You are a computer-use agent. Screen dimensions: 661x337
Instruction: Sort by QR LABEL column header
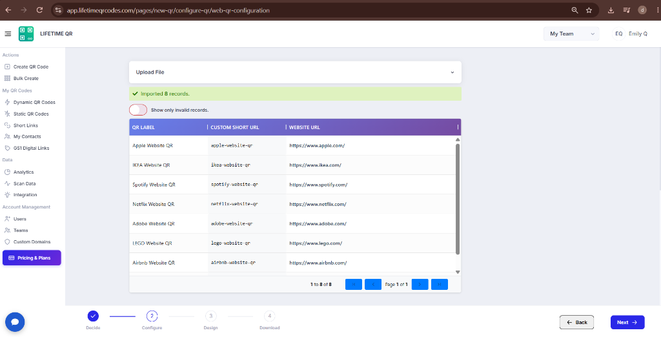pos(168,127)
